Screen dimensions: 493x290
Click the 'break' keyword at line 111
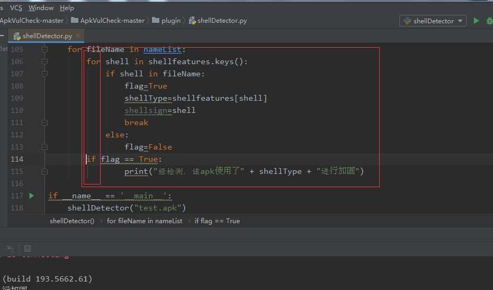pos(136,122)
